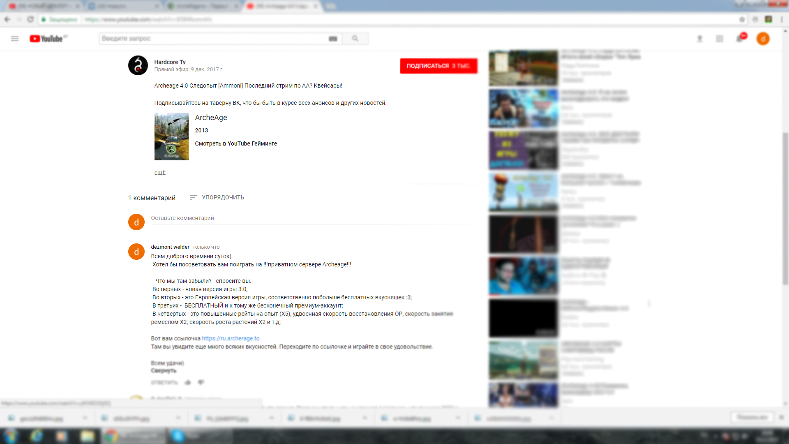789x444 pixels.
Task: Open the Hardcore Tv channel name
Action: 170,62
